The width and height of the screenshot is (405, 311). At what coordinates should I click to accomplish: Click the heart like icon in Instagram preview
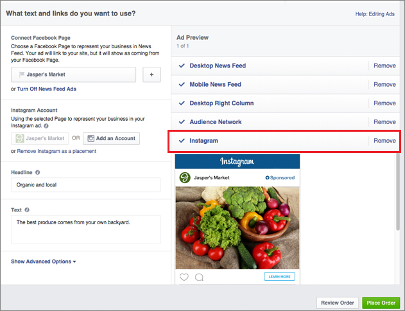coord(184,277)
